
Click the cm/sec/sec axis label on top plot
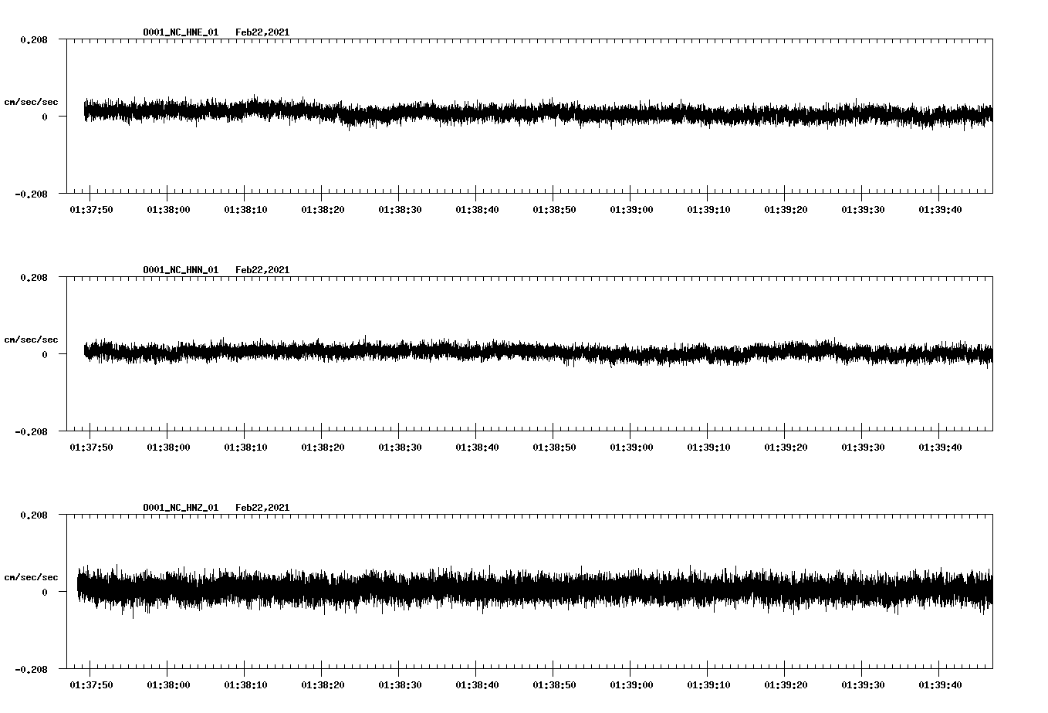(x=32, y=100)
